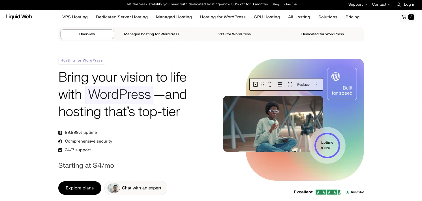Click the Starting at $4/mo text
The height and width of the screenshot is (201, 422).
tap(86, 165)
